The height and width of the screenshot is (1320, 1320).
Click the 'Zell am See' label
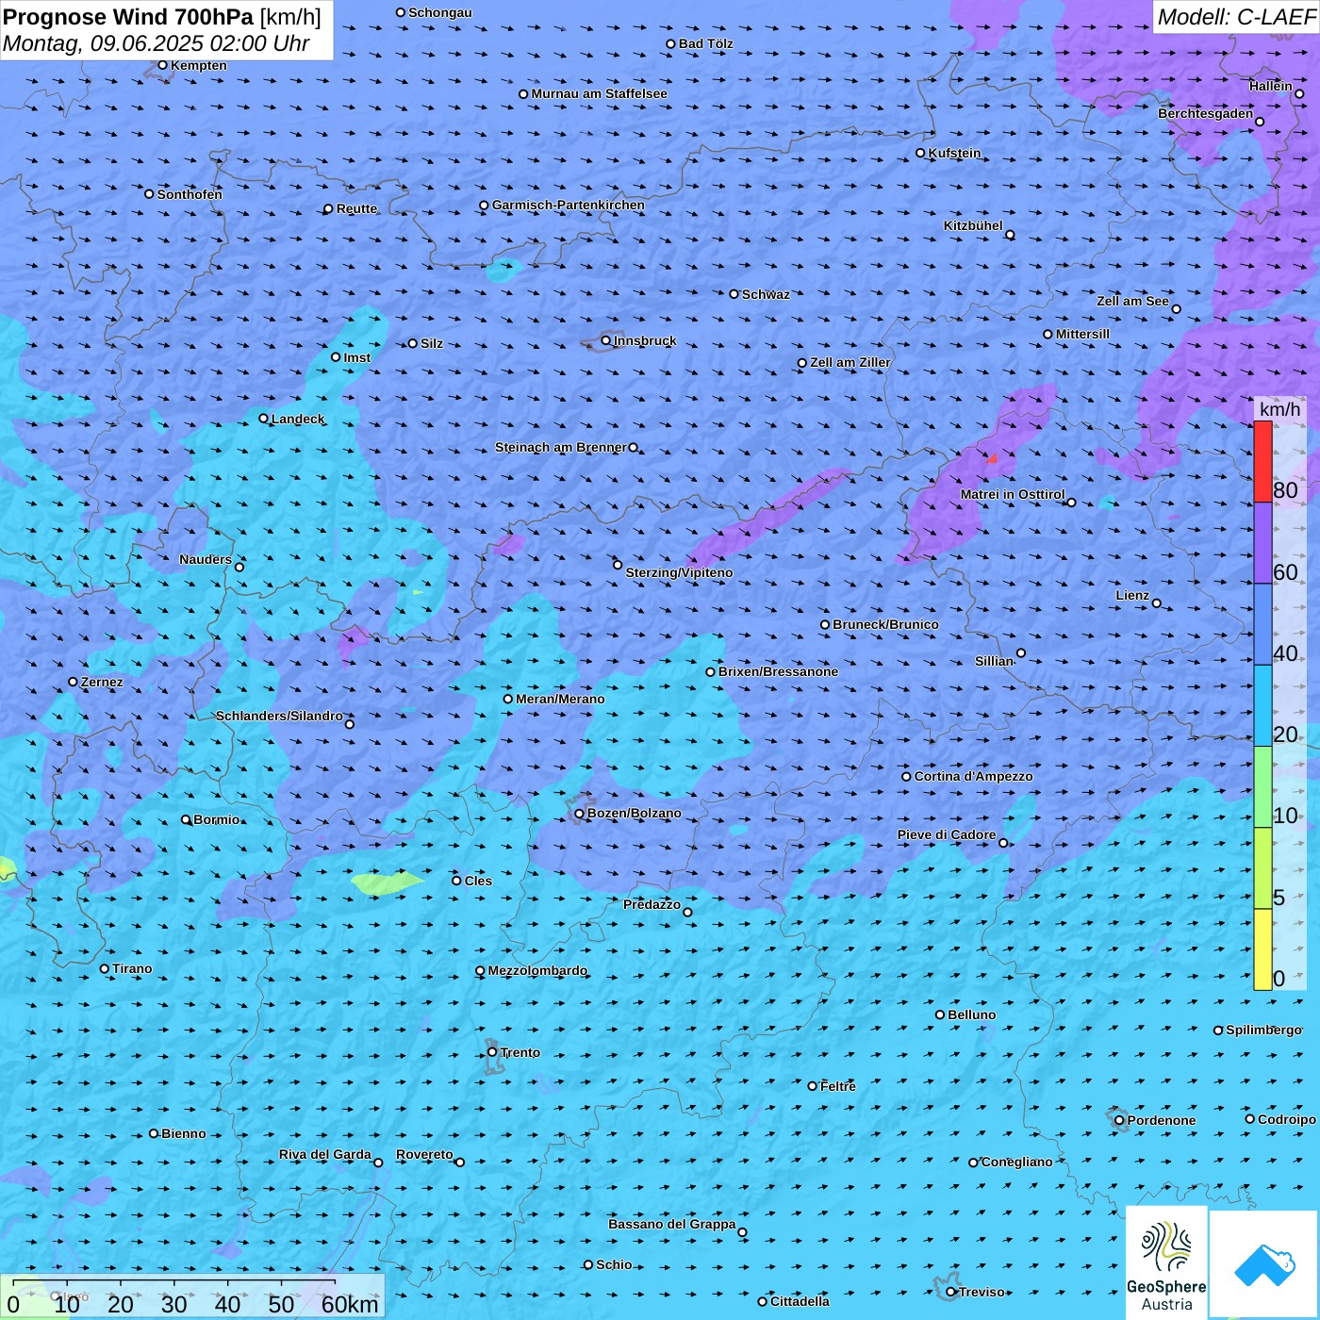tap(1132, 301)
